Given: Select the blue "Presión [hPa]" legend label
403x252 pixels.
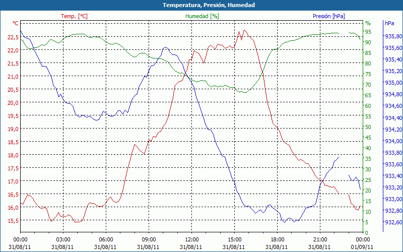Looking at the screenshot, I should tap(329, 16).
